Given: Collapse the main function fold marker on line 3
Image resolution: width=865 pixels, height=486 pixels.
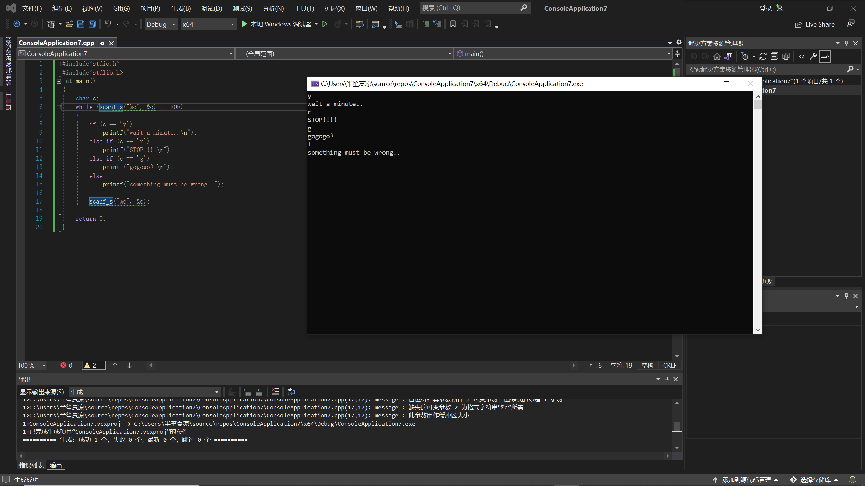Looking at the screenshot, I should (59, 81).
